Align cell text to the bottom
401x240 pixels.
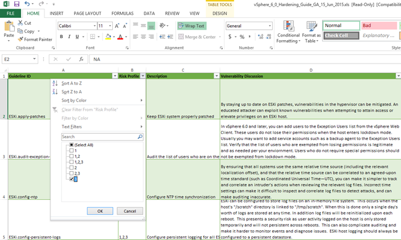(x=151, y=25)
